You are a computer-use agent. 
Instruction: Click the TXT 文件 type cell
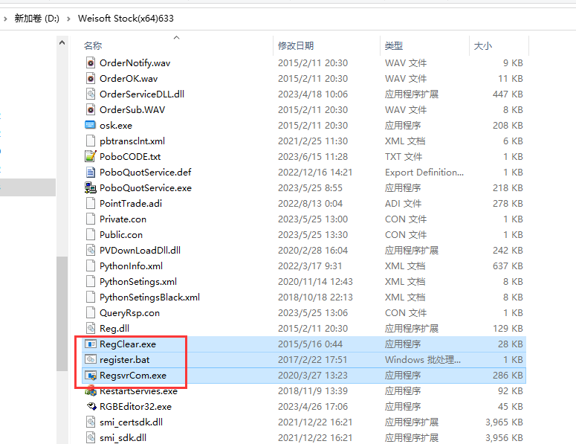pyautogui.click(x=404, y=157)
